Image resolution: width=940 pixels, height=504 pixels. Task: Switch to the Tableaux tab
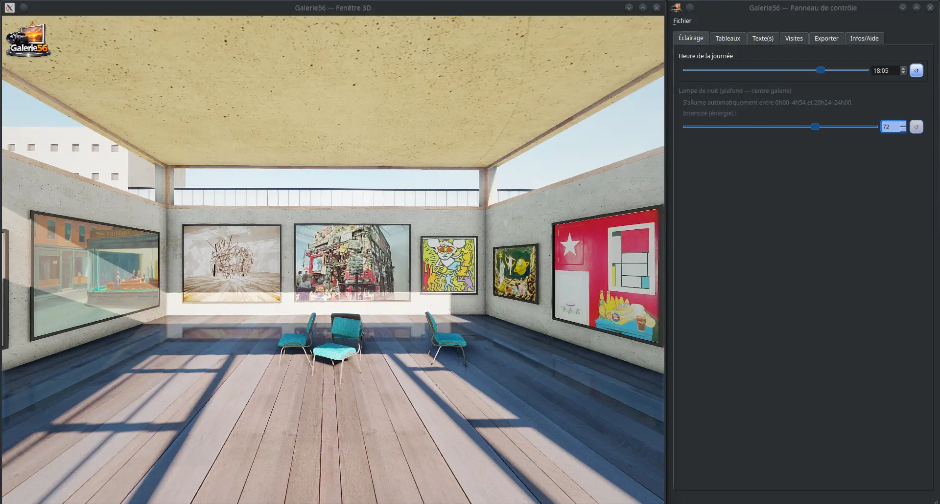pos(728,38)
